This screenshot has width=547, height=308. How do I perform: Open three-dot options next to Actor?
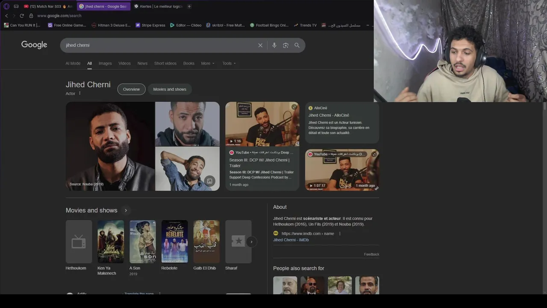pos(79,93)
